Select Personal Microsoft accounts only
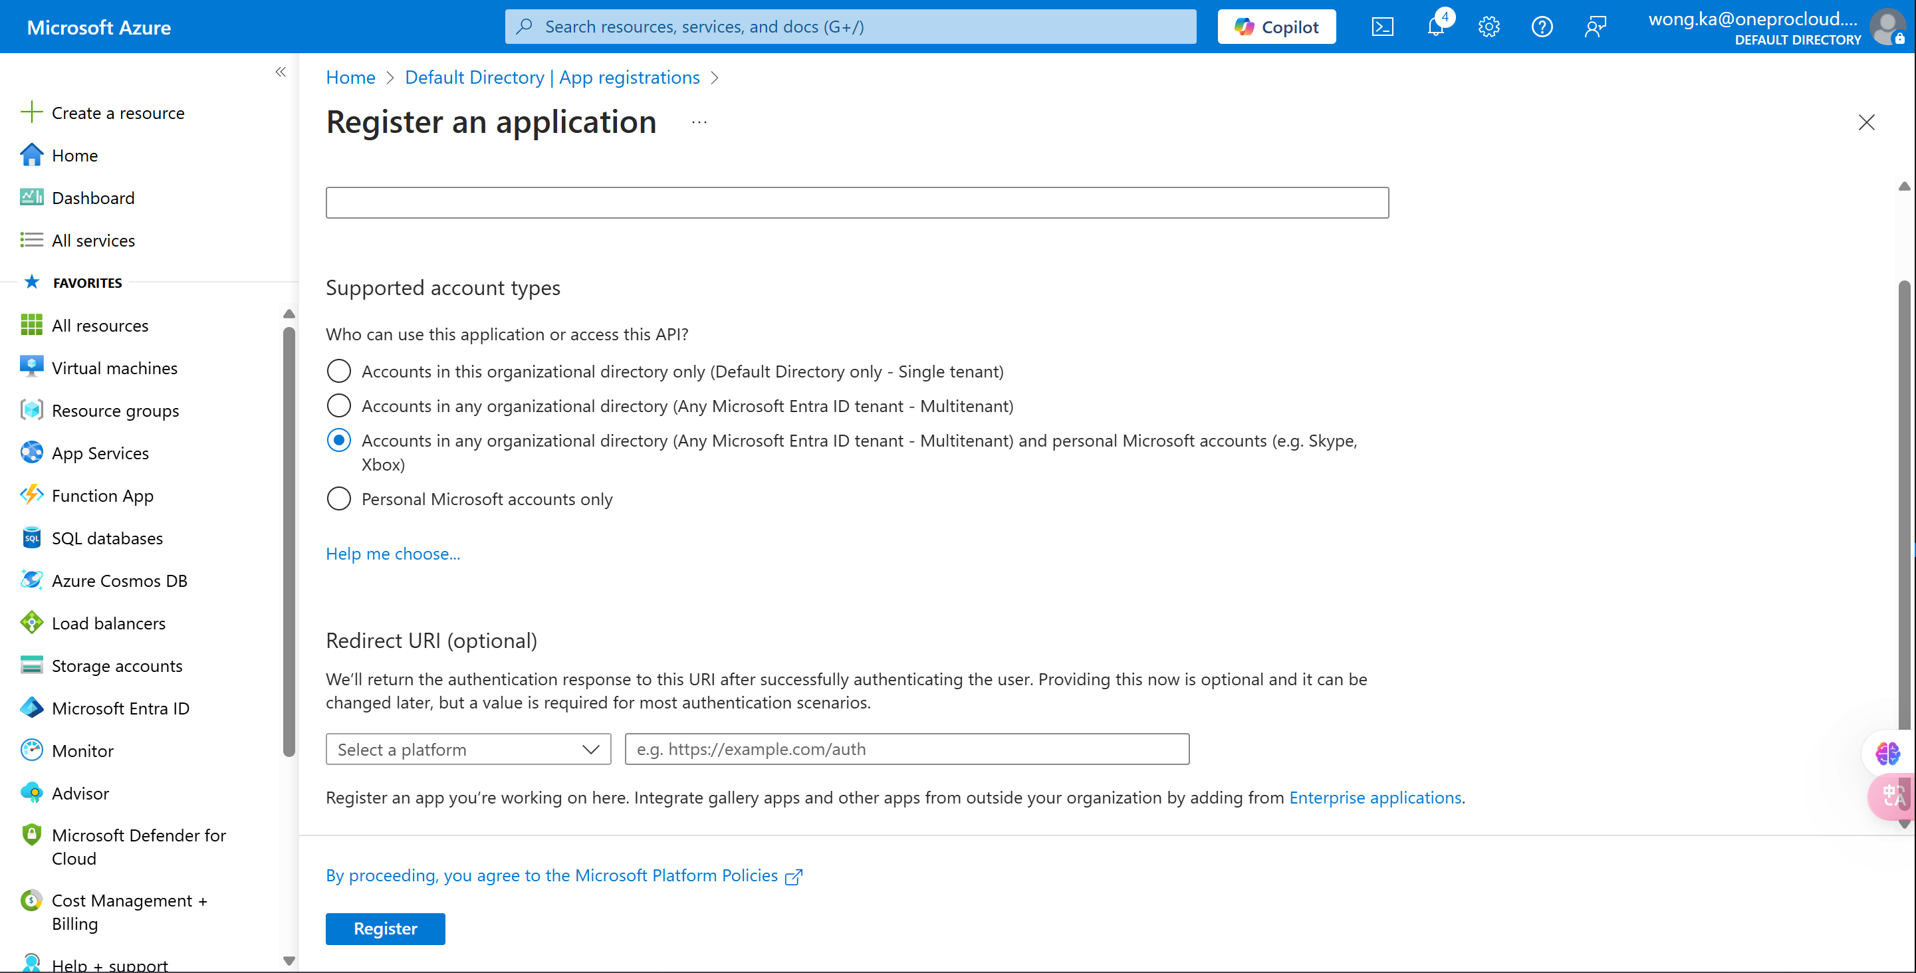 pos(338,498)
